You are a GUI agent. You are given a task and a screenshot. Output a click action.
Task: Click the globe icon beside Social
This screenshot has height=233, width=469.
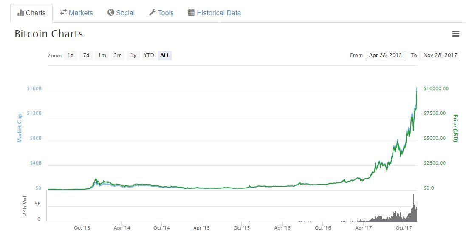pos(111,13)
